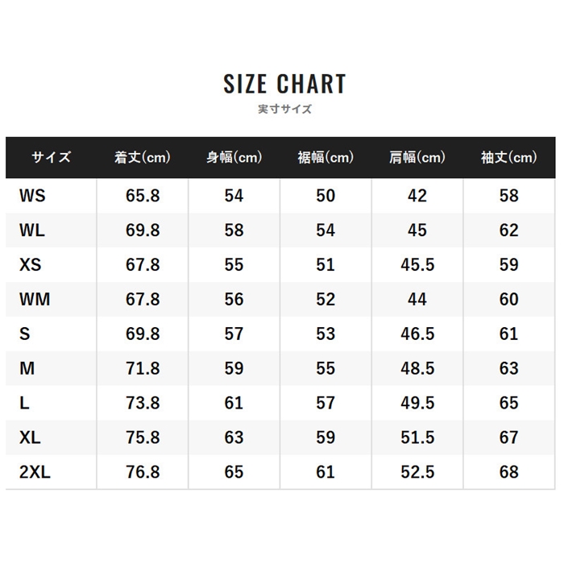Click the 肩幅(cm) column header
Image resolution: width=564 pixels, height=564 pixels.
pos(417,158)
